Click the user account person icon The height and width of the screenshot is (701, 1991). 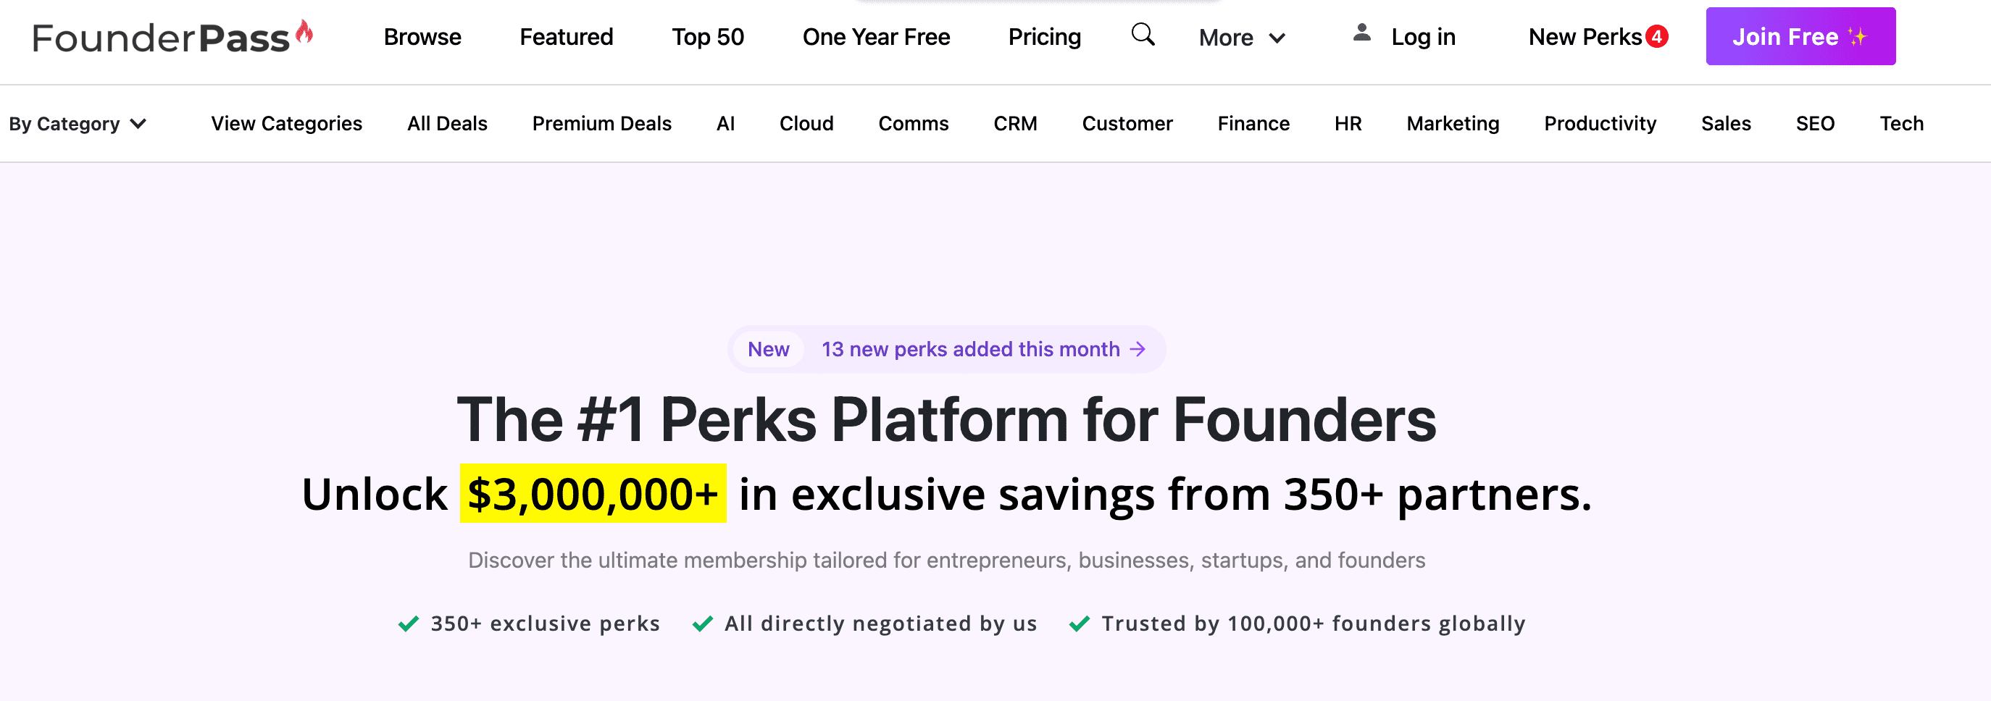[x=1361, y=33]
